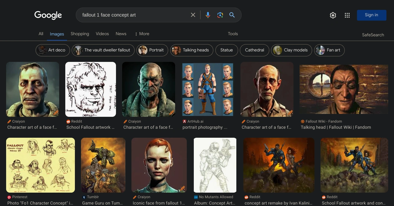Viewport: 394px width, 206px height.
Task: Click the search magnifier icon
Action: click(x=232, y=15)
